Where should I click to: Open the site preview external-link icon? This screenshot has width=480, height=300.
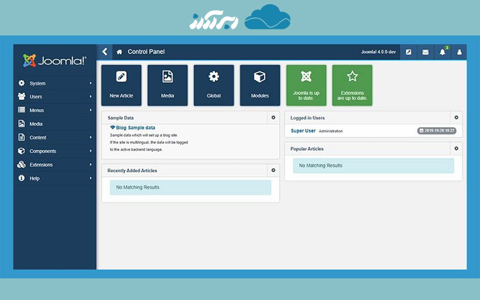click(x=409, y=52)
